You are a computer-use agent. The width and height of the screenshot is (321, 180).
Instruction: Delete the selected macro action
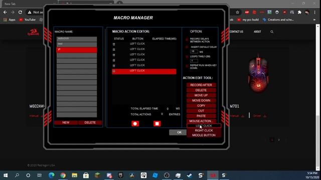pos(201,90)
